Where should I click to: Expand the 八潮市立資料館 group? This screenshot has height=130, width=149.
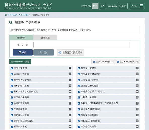(x=70, y=103)
